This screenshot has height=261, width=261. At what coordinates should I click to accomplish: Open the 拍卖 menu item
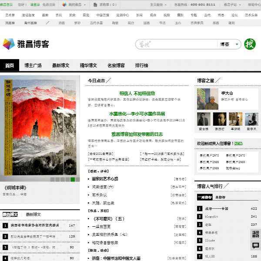pos(72,15)
